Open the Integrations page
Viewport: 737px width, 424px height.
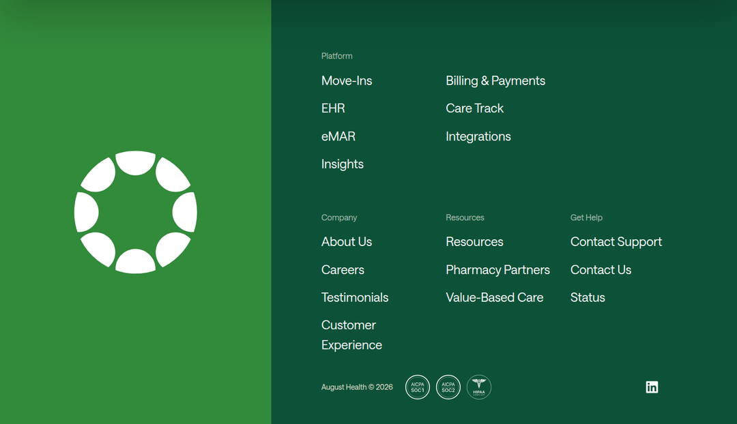click(x=478, y=136)
